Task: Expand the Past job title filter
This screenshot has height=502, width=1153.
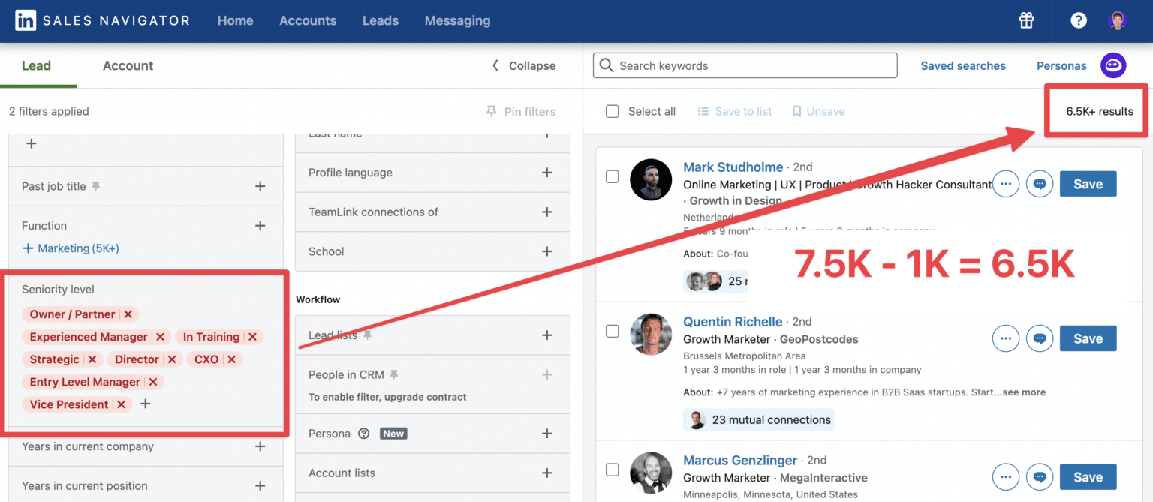Action: (x=260, y=186)
